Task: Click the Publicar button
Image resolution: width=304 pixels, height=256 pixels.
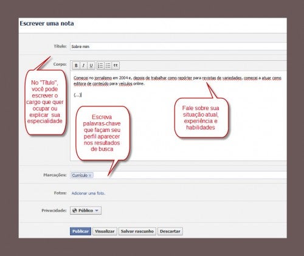Action: (x=80, y=231)
